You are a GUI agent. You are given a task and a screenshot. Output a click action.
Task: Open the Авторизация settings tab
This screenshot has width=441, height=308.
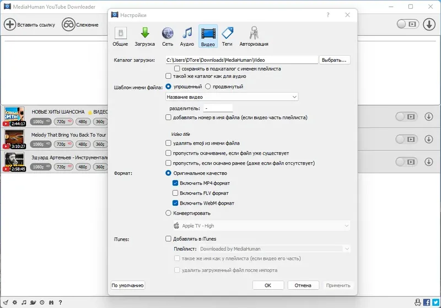click(254, 36)
